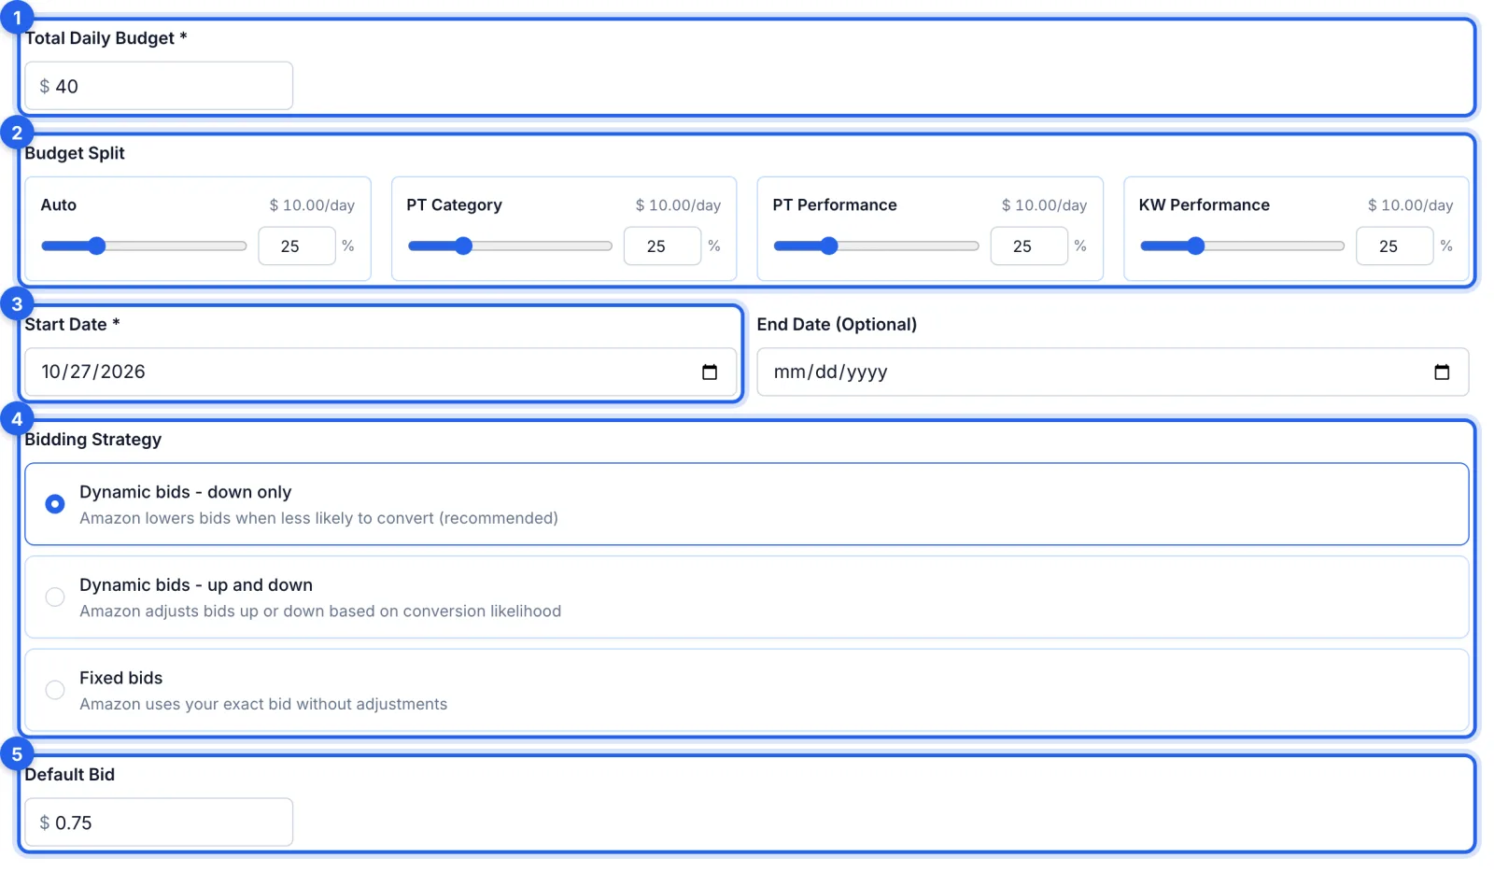
Task: Click the PT Performance percentage input box
Action: click(x=1029, y=246)
